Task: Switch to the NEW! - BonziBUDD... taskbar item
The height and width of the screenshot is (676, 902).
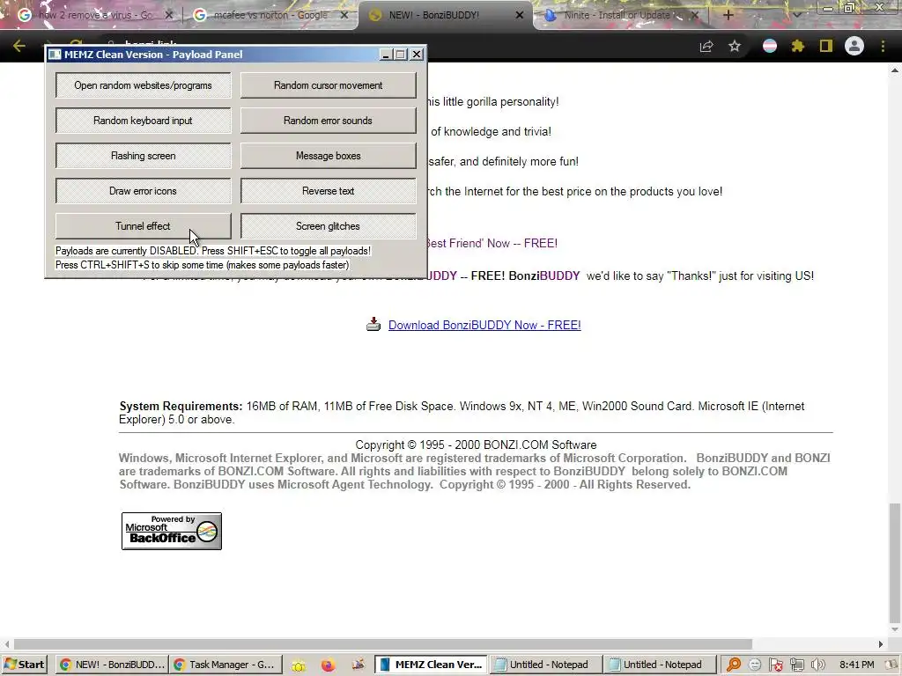Action: tap(113, 665)
